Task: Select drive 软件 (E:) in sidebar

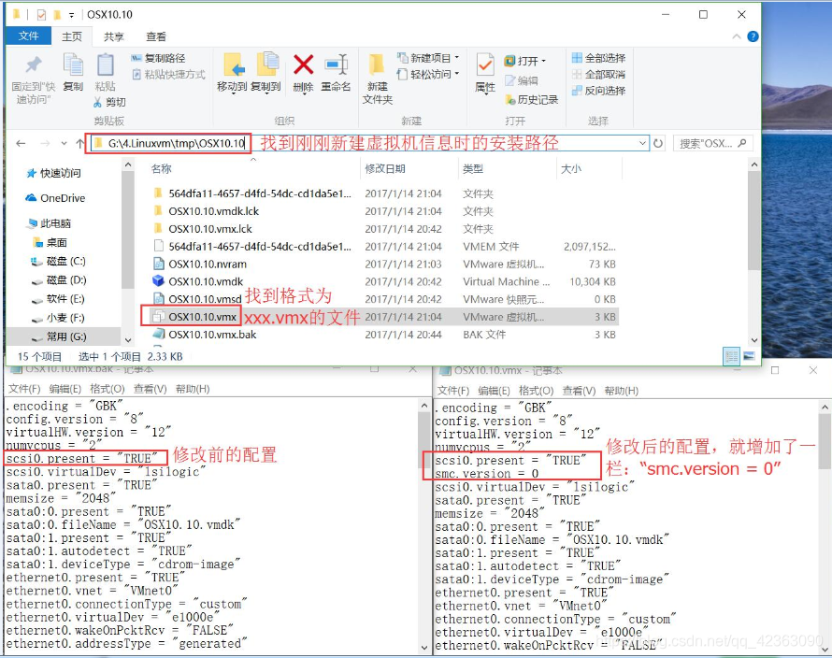Action: point(58,299)
